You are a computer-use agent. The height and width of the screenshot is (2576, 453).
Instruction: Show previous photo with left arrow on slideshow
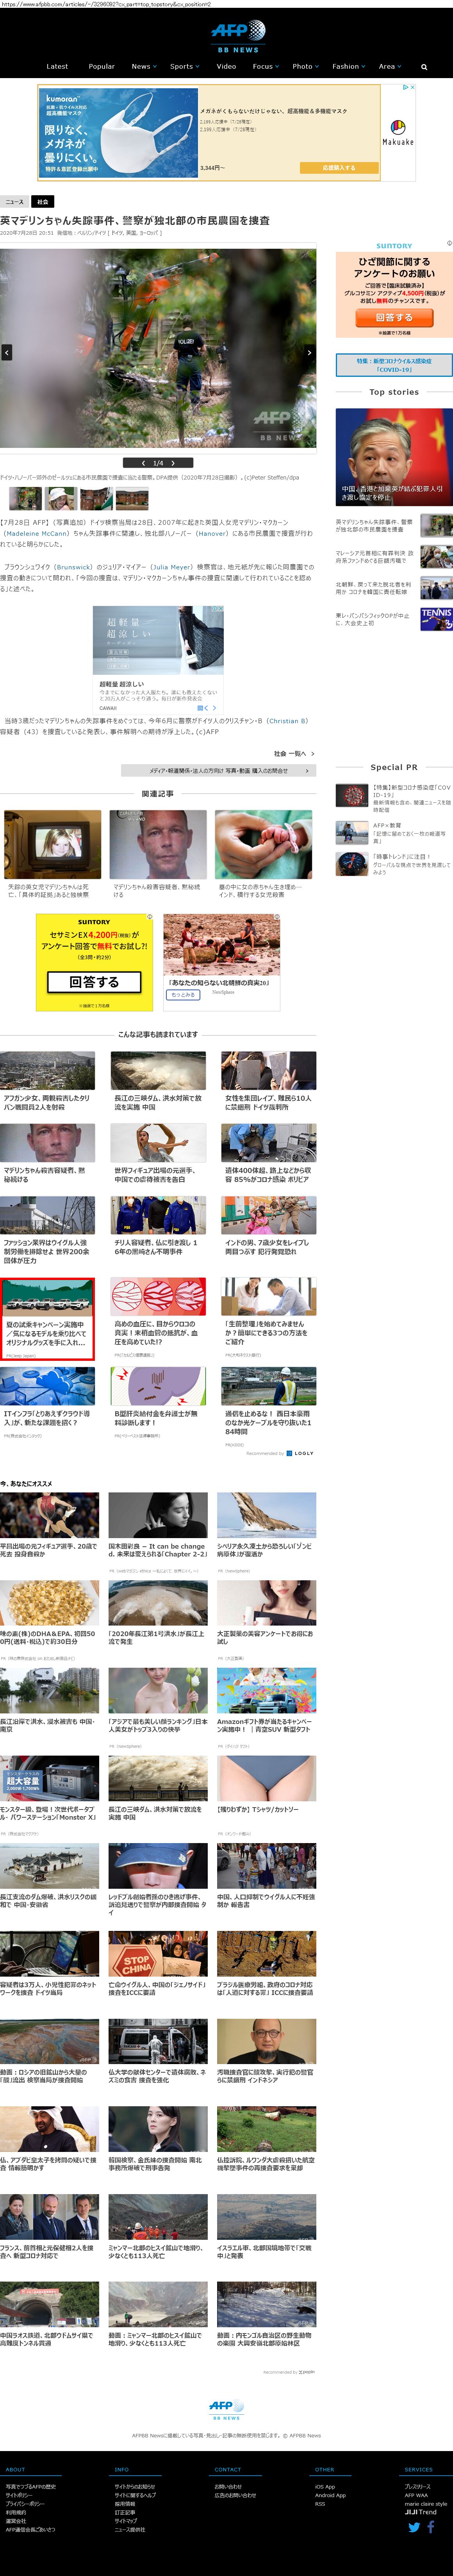7,352
